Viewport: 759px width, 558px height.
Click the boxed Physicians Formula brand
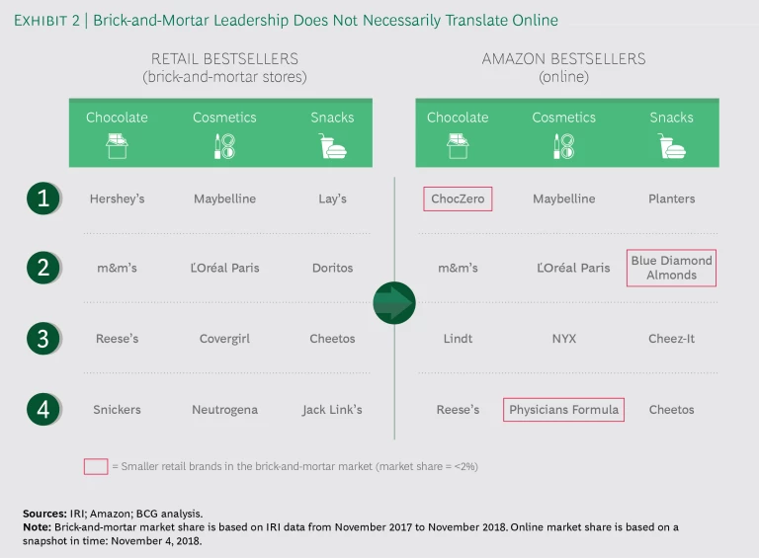(564, 410)
